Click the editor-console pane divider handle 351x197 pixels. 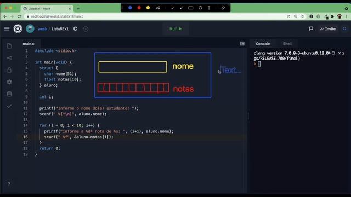click(x=248, y=116)
